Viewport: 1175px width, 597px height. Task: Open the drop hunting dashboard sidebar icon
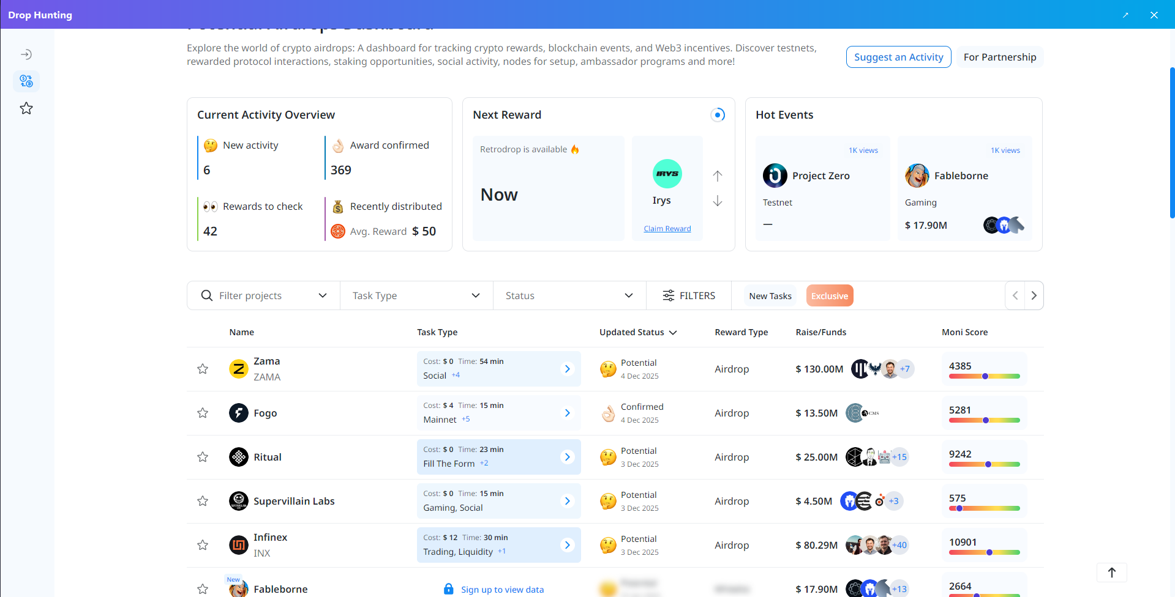coord(26,81)
